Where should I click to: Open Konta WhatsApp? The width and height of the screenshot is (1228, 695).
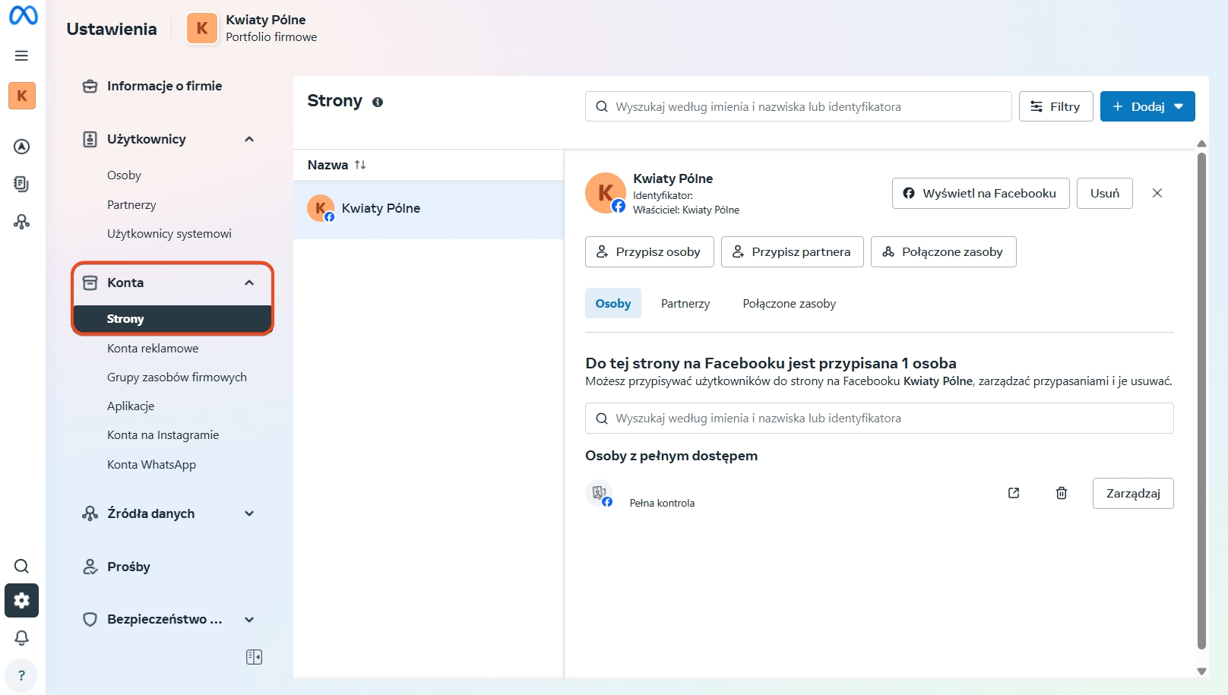coord(151,465)
